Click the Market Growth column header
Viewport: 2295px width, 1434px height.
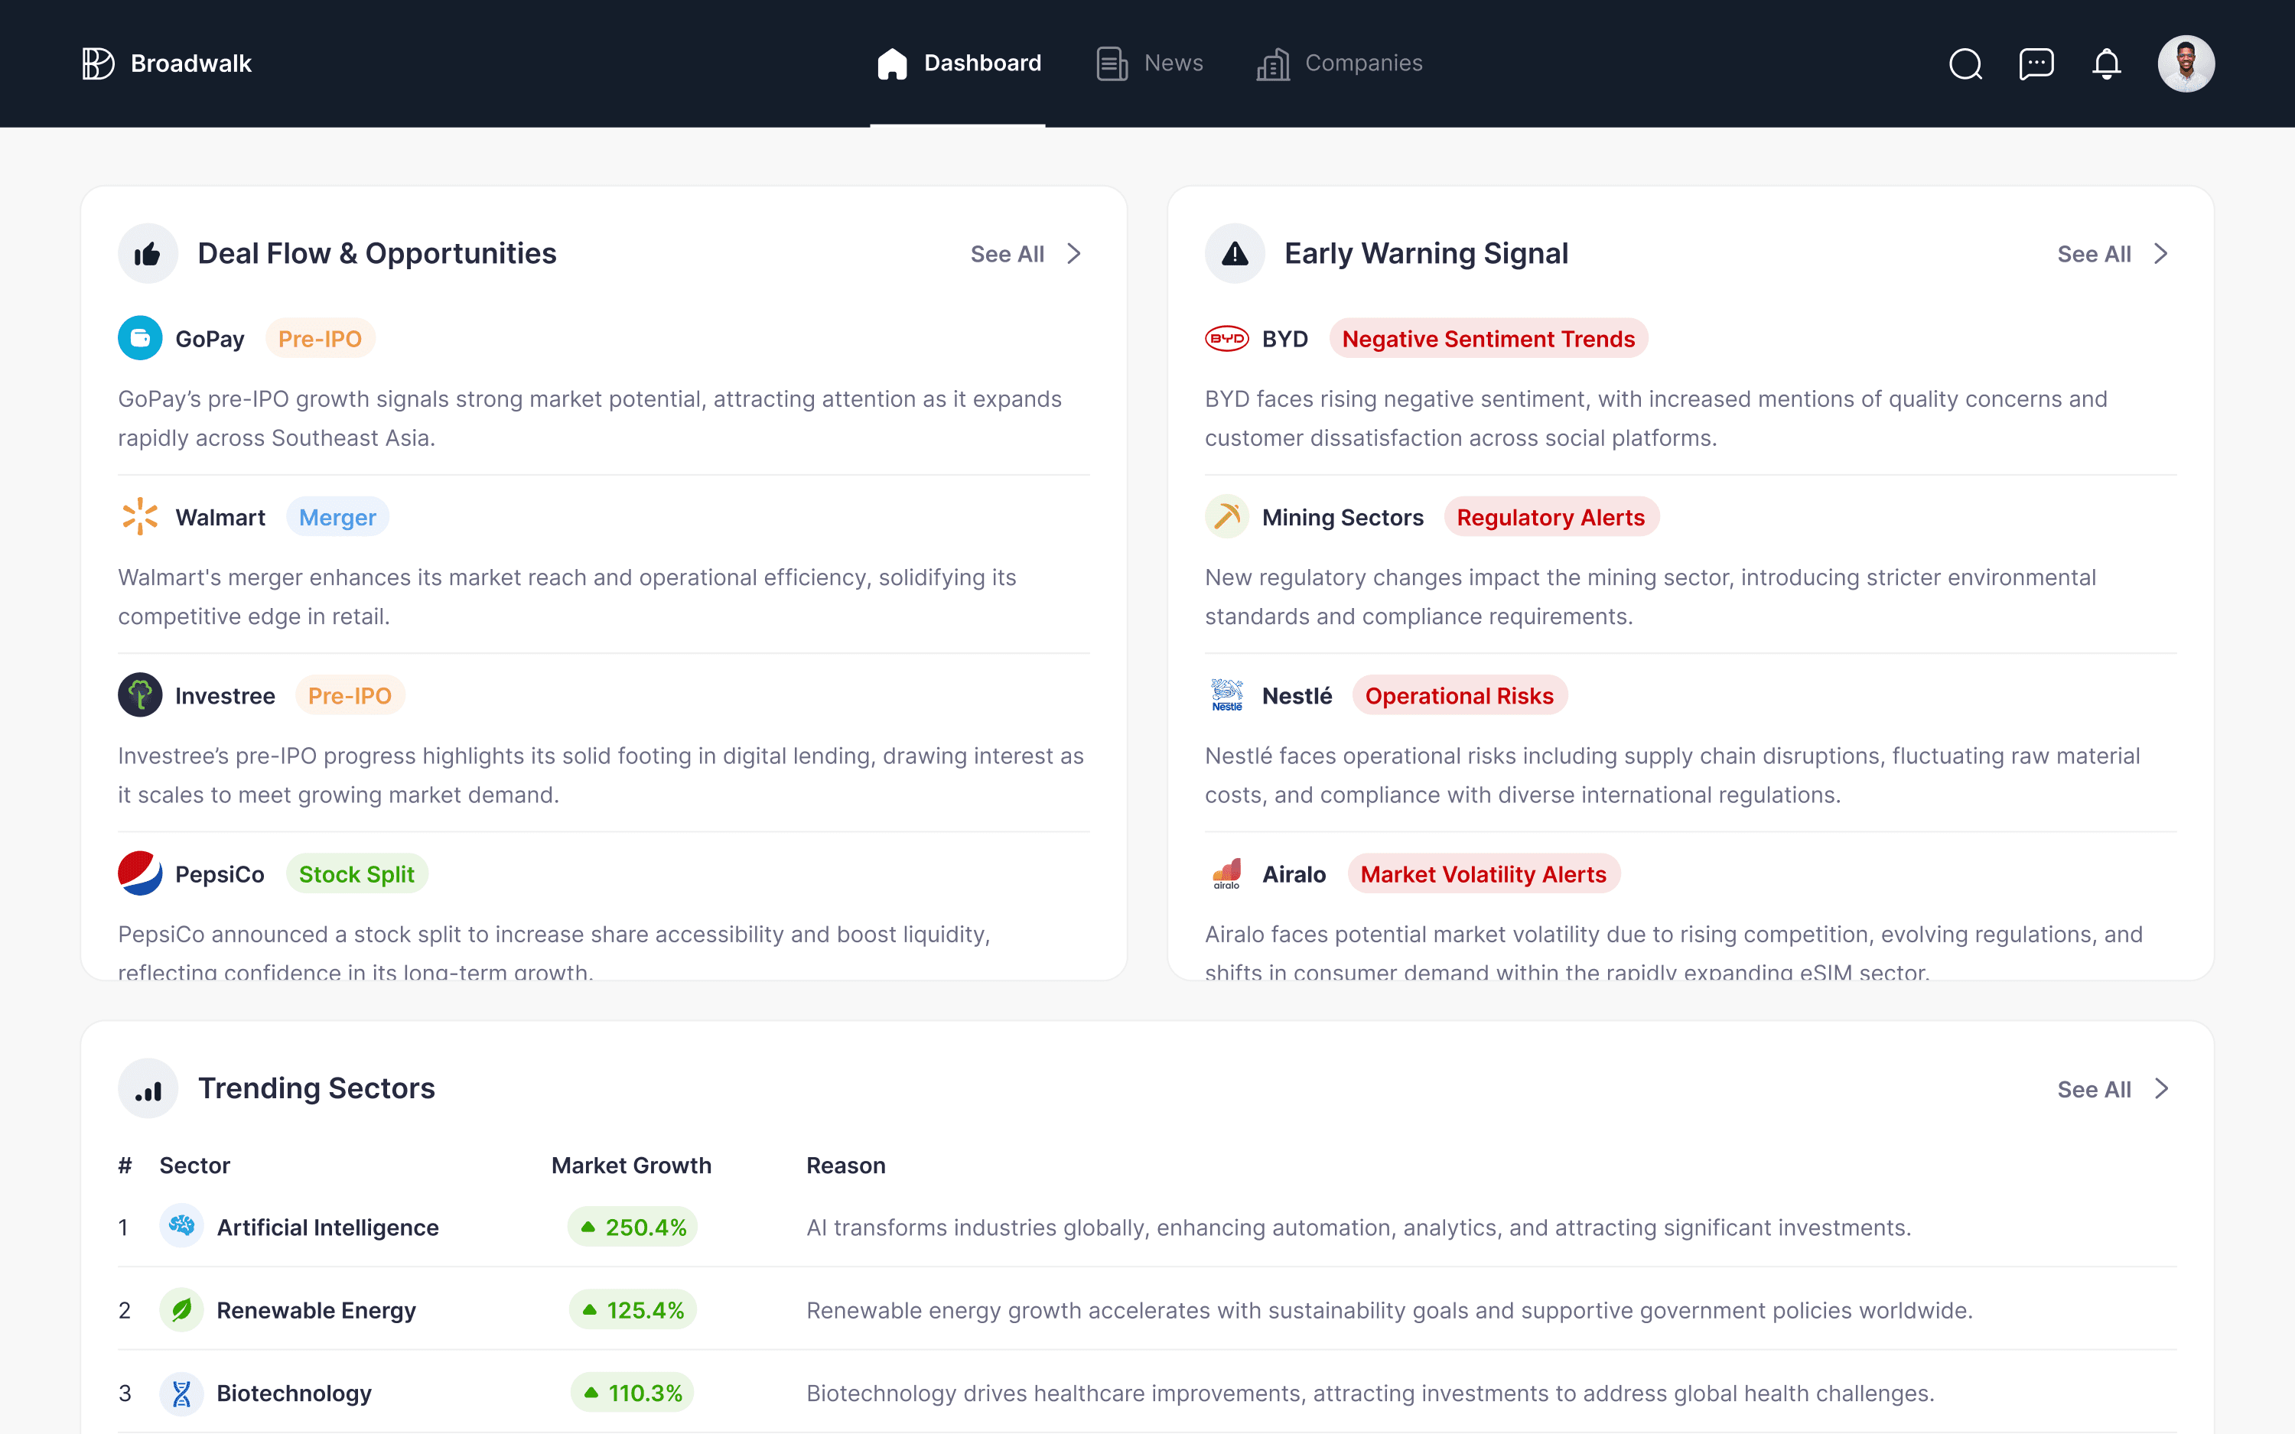coord(632,1166)
